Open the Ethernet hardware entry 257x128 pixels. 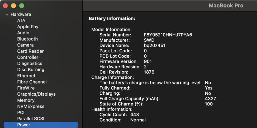coord(26,76)
